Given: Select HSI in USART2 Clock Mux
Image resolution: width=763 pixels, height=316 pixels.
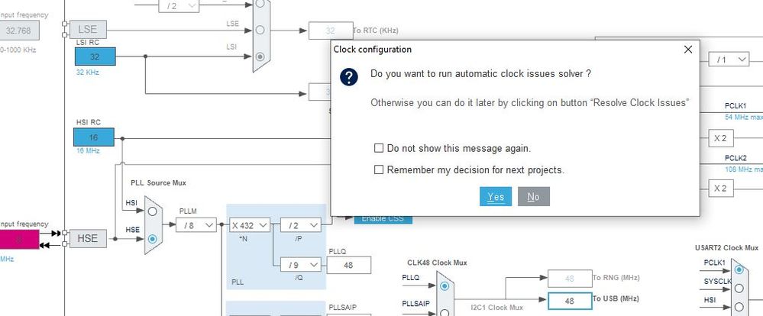Looking at the screenshot, I should [x=739, y=306].
